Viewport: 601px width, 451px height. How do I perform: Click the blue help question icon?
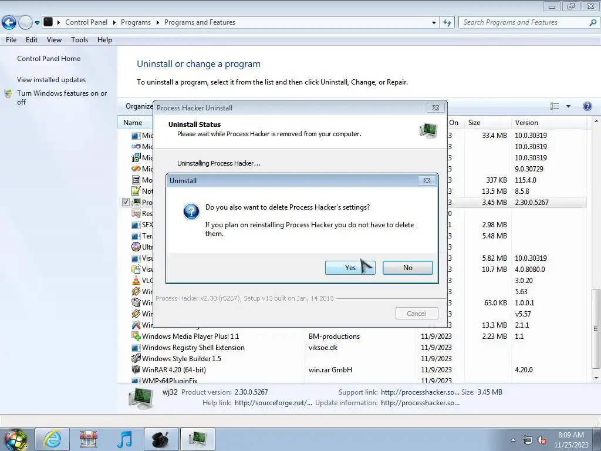tap(587, 106)
